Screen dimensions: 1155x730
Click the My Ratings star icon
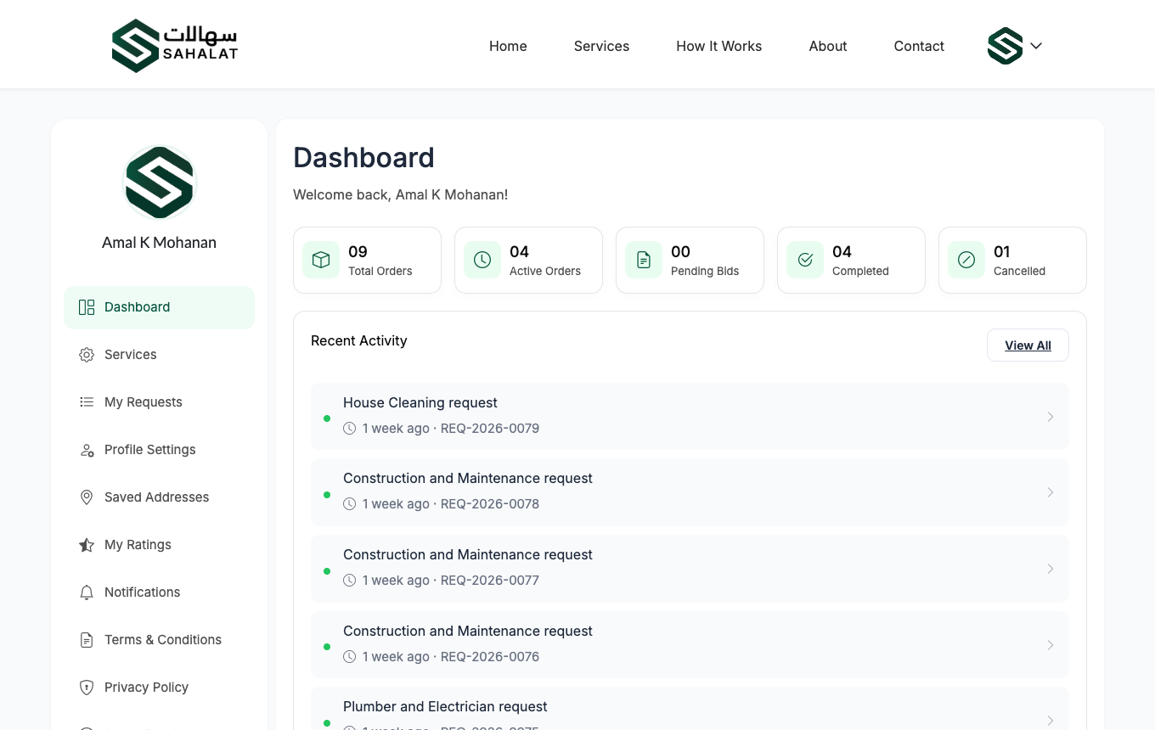(87, 545)
